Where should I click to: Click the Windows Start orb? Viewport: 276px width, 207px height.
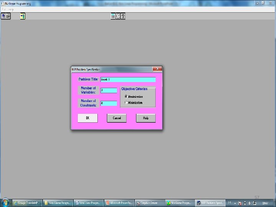pos(5,203)
